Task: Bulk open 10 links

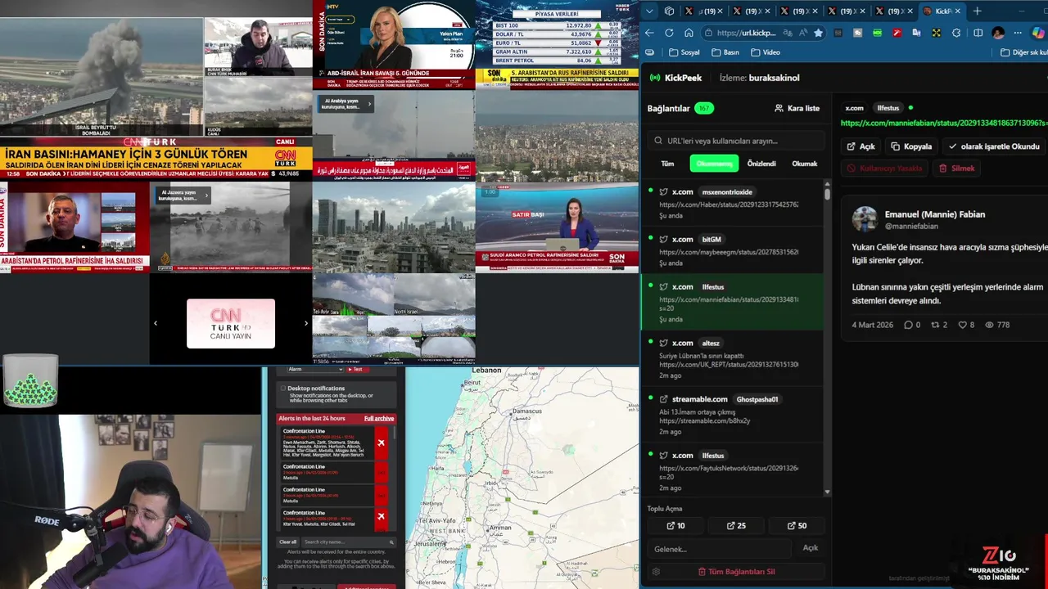Action: [x=675, y=525]
